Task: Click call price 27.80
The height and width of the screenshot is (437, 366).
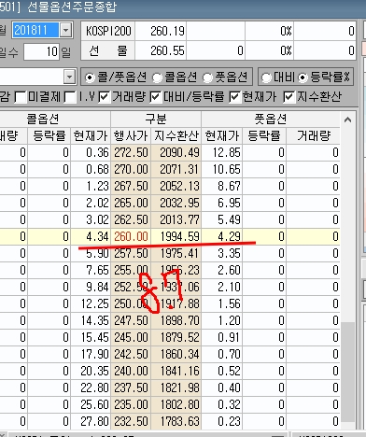Action: 91,421
